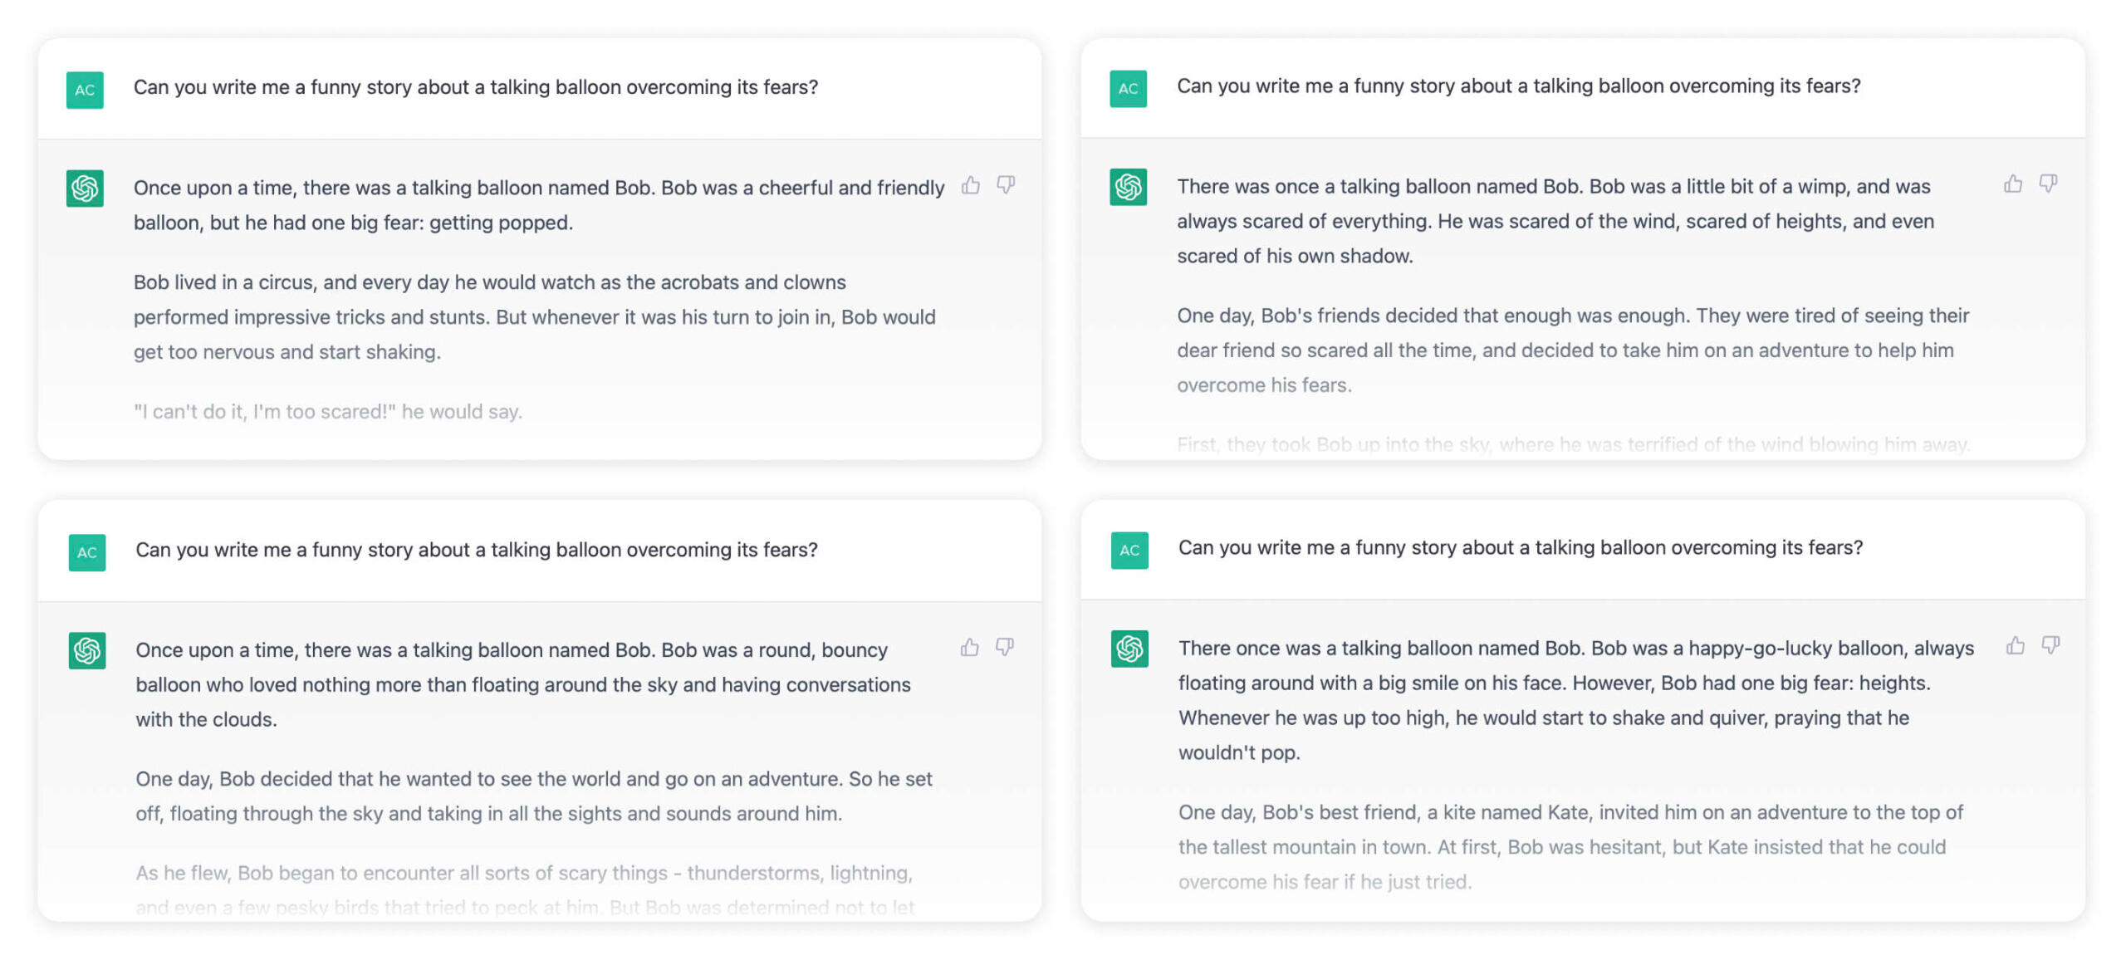Thumbs up the "cheerful and friendly balloon" story
This screenshot has height=960, width=2126.
point(970,185)
